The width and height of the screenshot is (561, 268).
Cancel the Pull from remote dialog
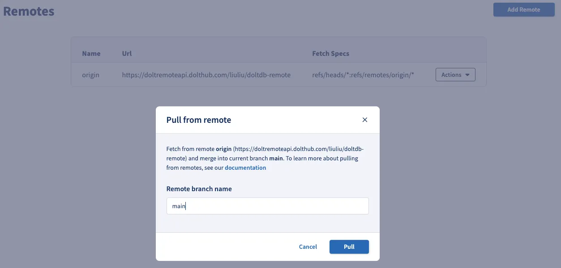(x=308, y=247)
